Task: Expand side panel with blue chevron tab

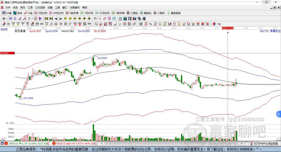Action: pyautogui.click(x=279, y=114)
